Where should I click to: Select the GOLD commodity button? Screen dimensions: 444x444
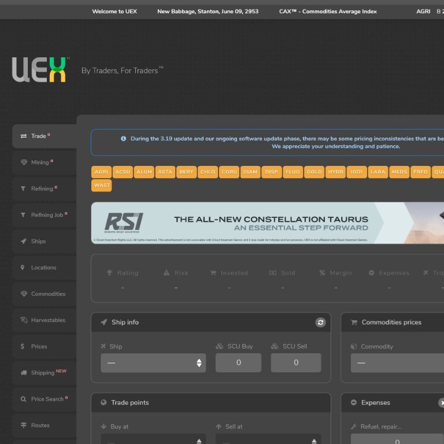pyautogui.click(x=314, y=172)
